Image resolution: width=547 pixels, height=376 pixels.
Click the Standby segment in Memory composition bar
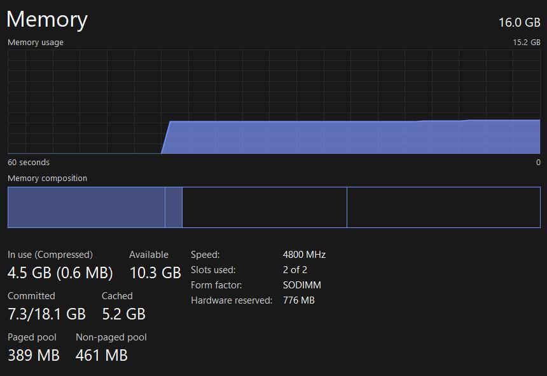tap(264, 207)
